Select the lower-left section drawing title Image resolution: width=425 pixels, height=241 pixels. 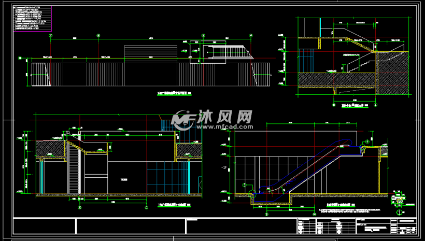click(x=174, y=205)
